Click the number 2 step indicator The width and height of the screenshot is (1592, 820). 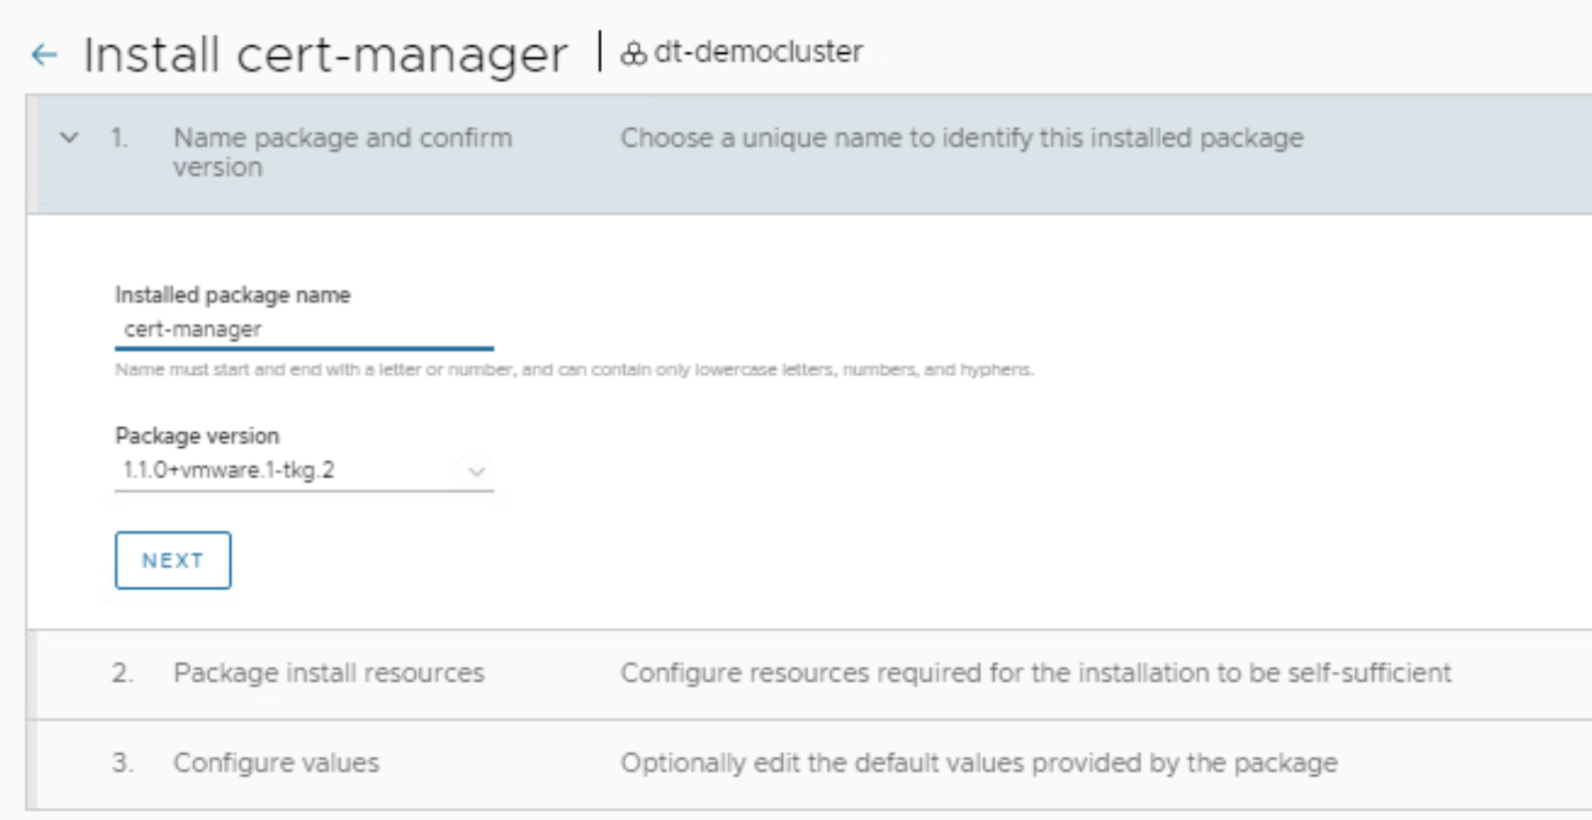click(121, 674)
